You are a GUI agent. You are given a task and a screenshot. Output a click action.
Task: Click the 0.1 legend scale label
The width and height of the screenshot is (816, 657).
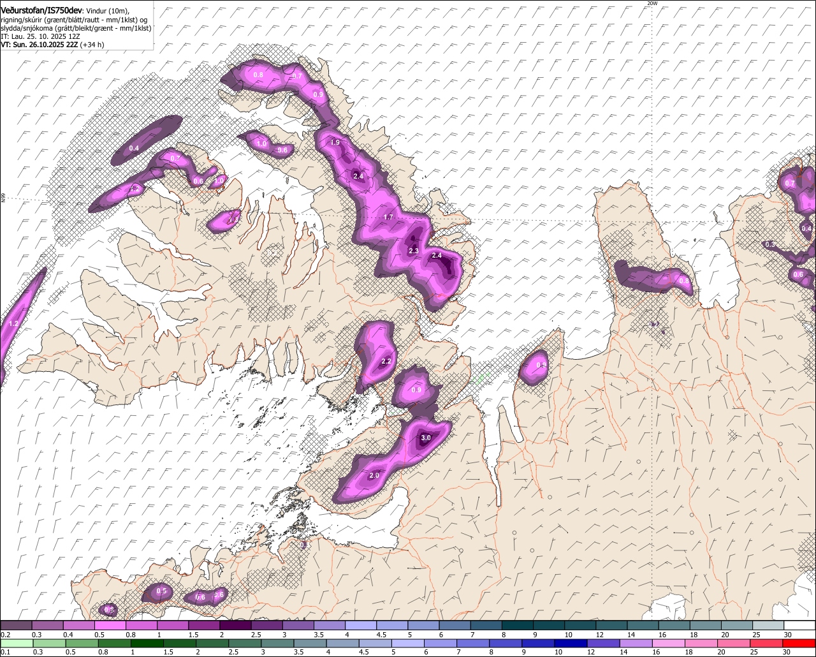tap(5, 653)
